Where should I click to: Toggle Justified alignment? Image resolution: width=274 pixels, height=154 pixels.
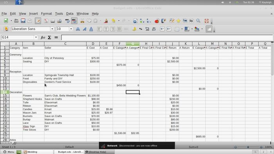point(119,29)
